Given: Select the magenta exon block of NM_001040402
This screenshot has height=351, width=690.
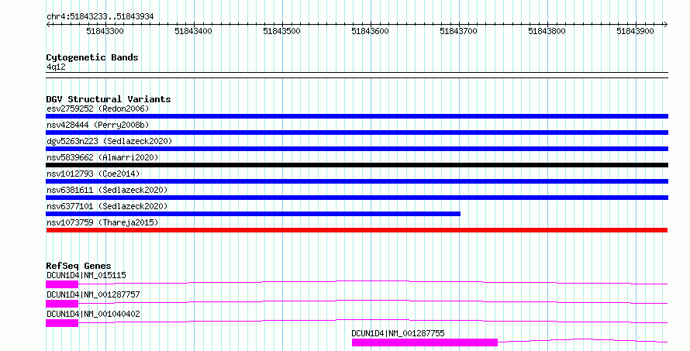Looking at the screenshot, I should pos(62,323).
